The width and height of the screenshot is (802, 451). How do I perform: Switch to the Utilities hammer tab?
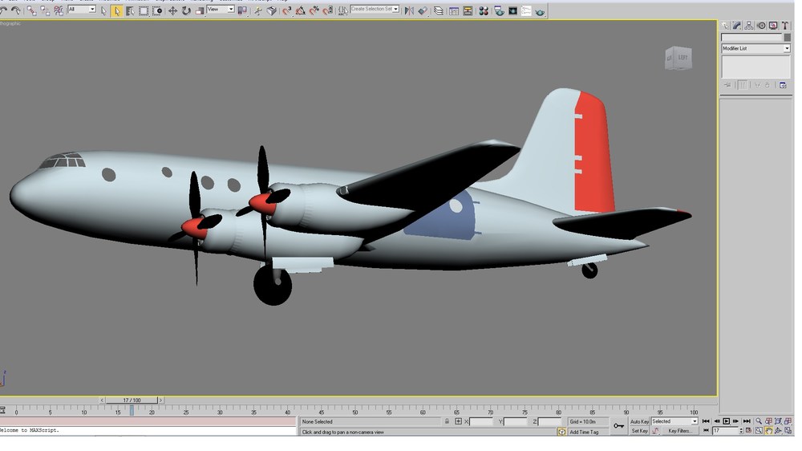(x=785, y=25)
